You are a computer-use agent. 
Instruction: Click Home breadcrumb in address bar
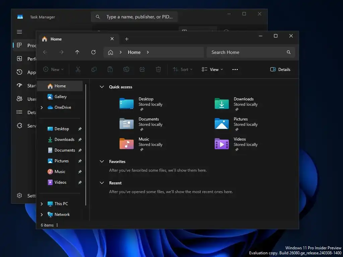134,52
